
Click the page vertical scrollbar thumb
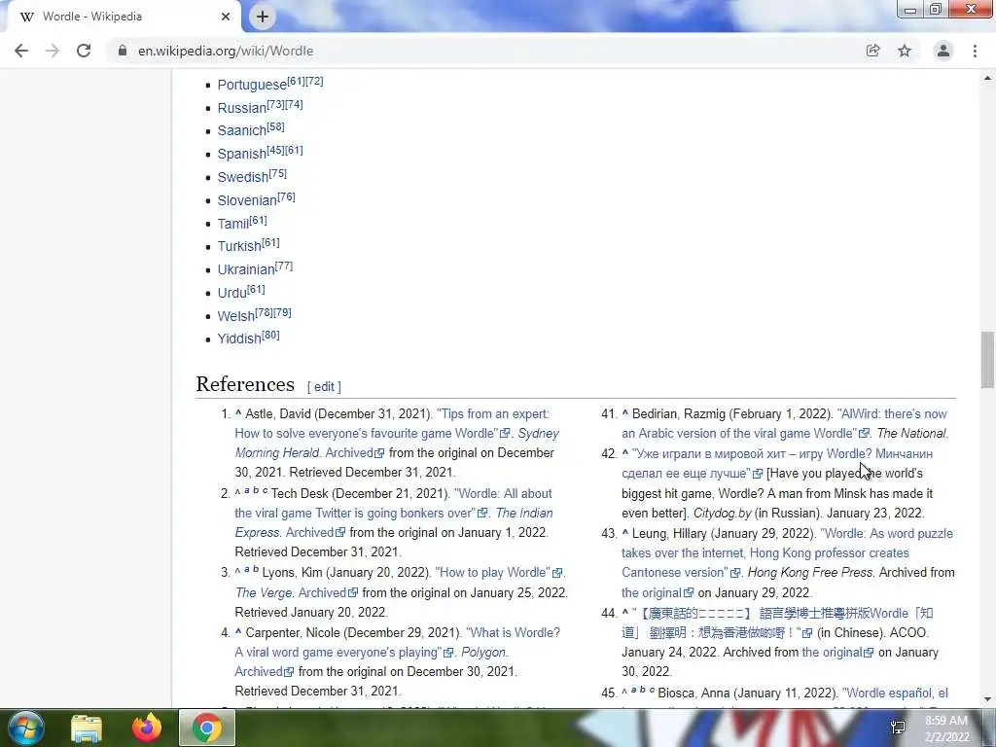pos(987,360)
